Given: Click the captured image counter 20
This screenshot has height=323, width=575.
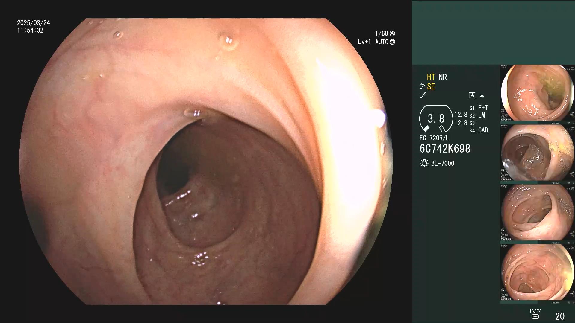Looking at the screenshot, I should (x=560, y=316).
